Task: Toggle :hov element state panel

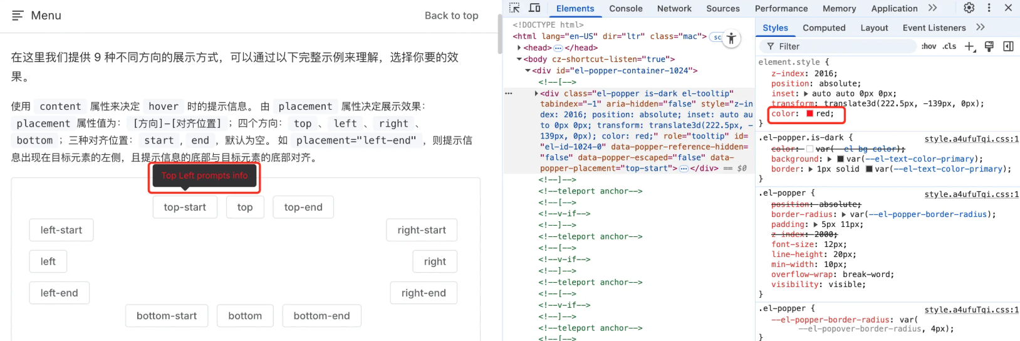Action: pos(929,46)
